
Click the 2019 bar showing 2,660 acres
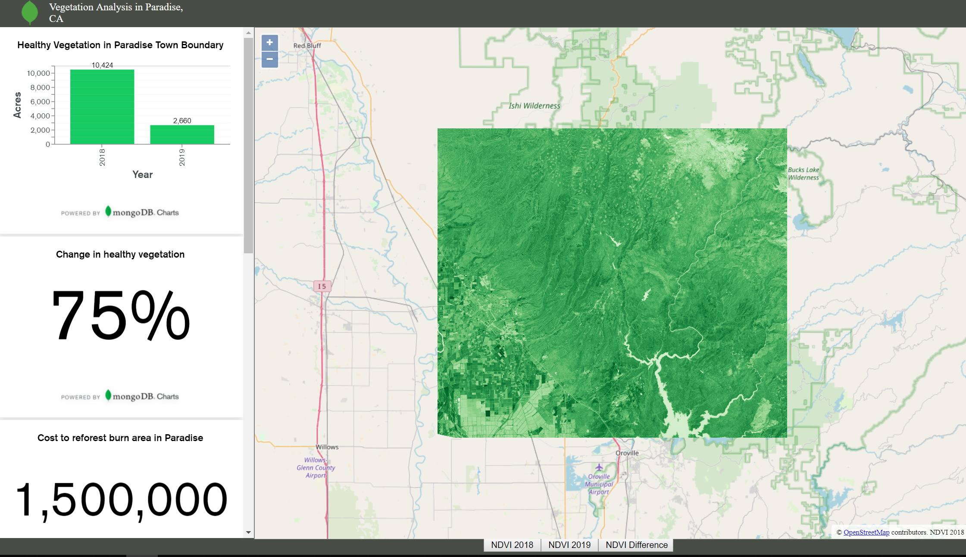pos(182,134)
